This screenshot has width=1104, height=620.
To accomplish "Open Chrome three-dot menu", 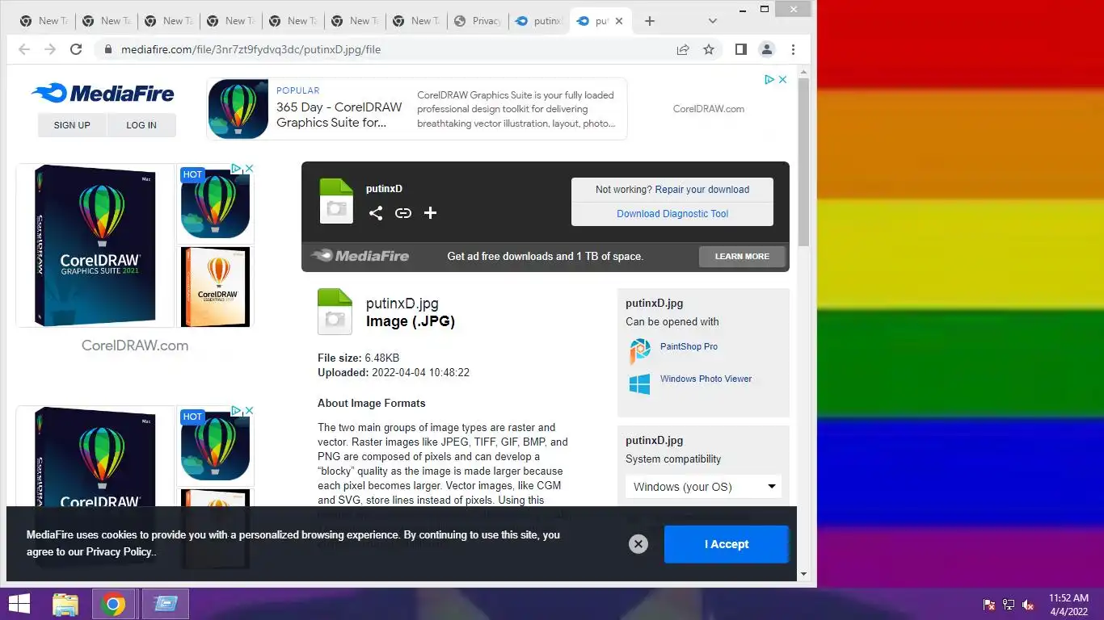I will [793, 49].
